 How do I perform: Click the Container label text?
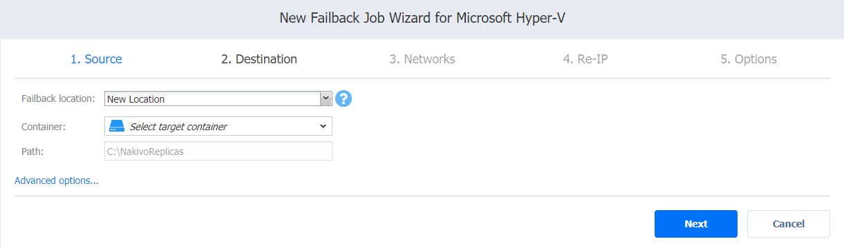(42, 126)
